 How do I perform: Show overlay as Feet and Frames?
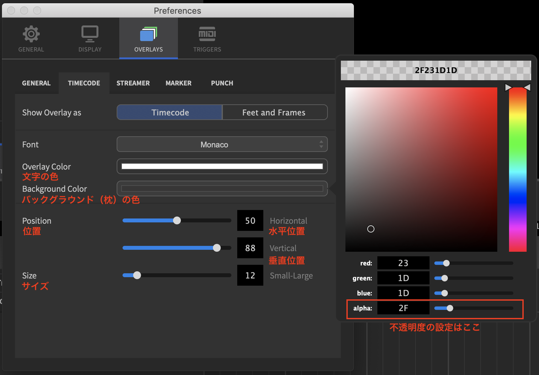[x=275, y=112]
